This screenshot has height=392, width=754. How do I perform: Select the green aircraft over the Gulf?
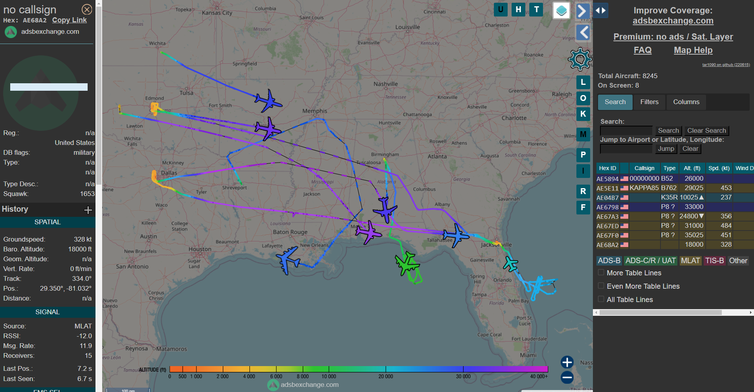(x=407, y=264)
